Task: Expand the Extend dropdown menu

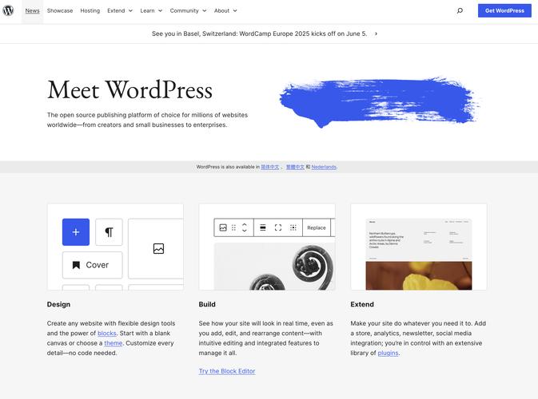Action: [x=120, y=10]
